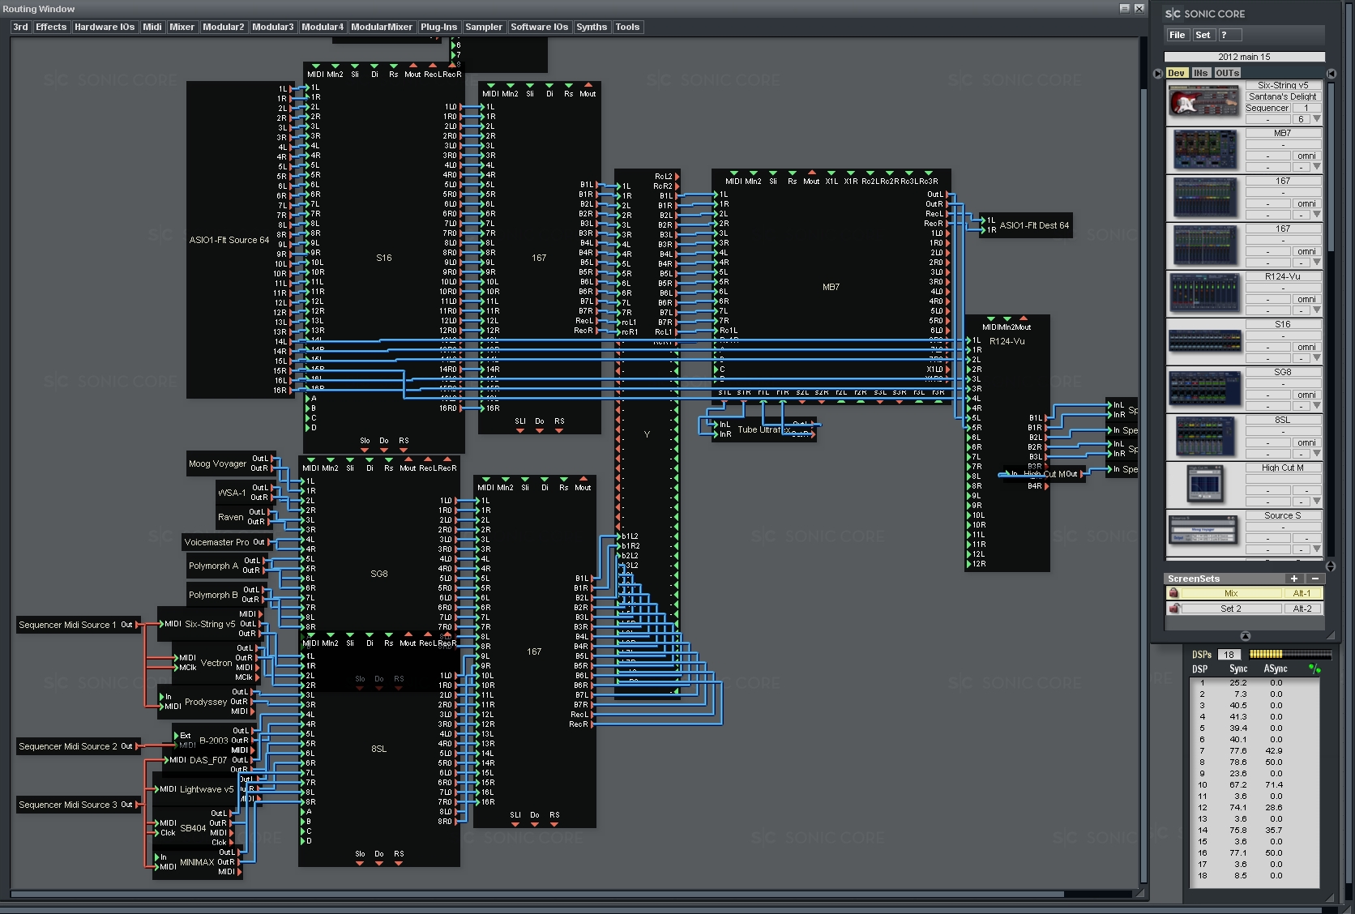Click the Set button in Sonic Core panel
The width and height of the screenshot is (1355, 914).
click(1203, 35)
